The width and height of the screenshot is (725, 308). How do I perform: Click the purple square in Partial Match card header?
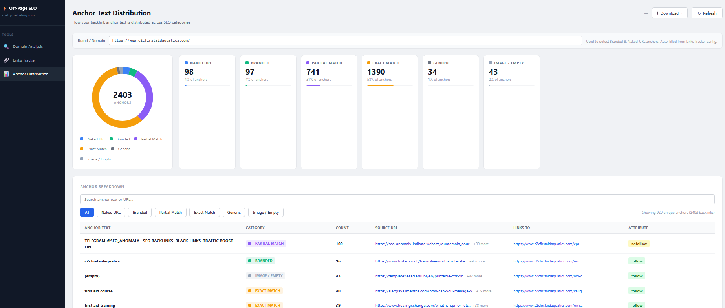click(x=308, y=63)
